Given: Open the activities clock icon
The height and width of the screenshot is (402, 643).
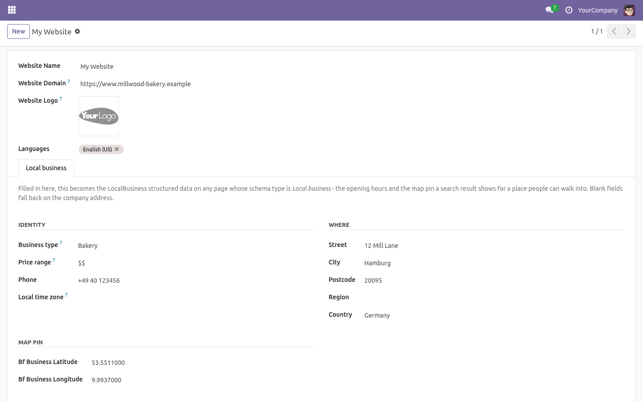Looking at the screenshot, I should tap(569, 10).
